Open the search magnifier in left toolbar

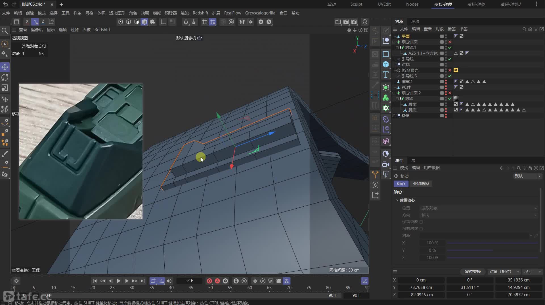(5, 31)
